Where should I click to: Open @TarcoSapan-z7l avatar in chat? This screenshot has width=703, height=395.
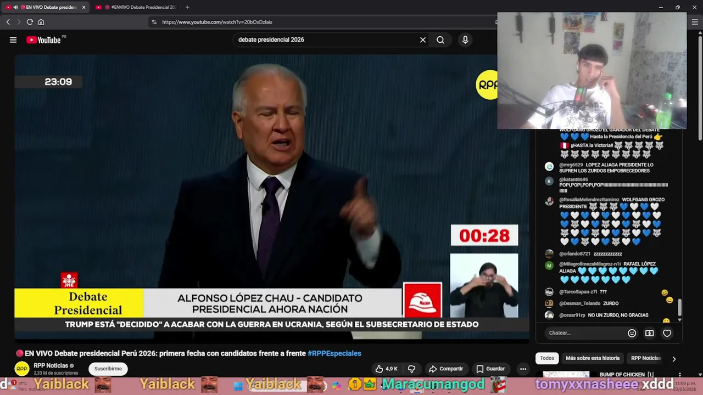click(549, 292)
